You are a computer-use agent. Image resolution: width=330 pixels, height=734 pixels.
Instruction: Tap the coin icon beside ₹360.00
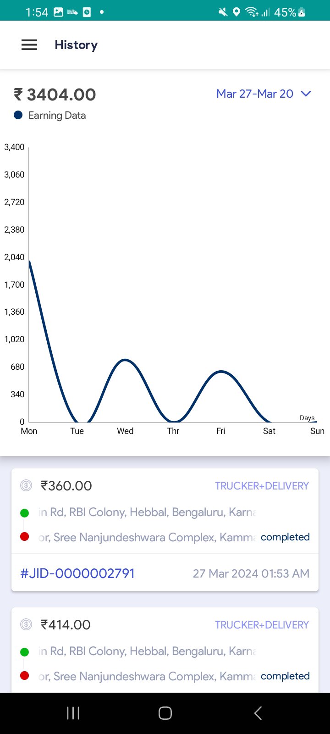point(26,485)
